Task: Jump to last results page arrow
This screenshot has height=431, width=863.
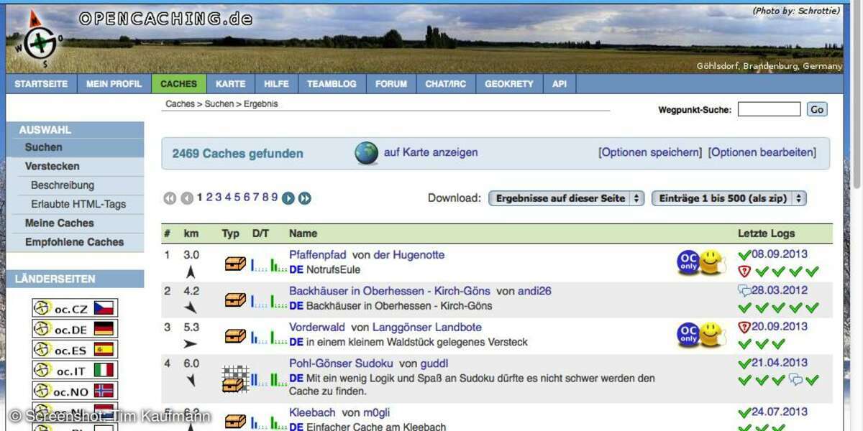Action: 305,198
